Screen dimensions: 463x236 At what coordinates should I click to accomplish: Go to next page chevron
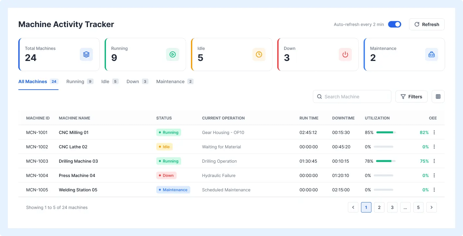click(x=432, y=207)
